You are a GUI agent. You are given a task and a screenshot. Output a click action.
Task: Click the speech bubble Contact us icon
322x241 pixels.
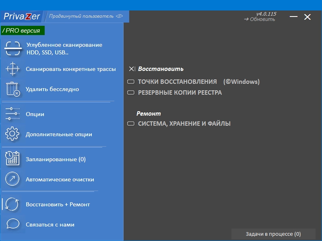click(x=13, y=224)
